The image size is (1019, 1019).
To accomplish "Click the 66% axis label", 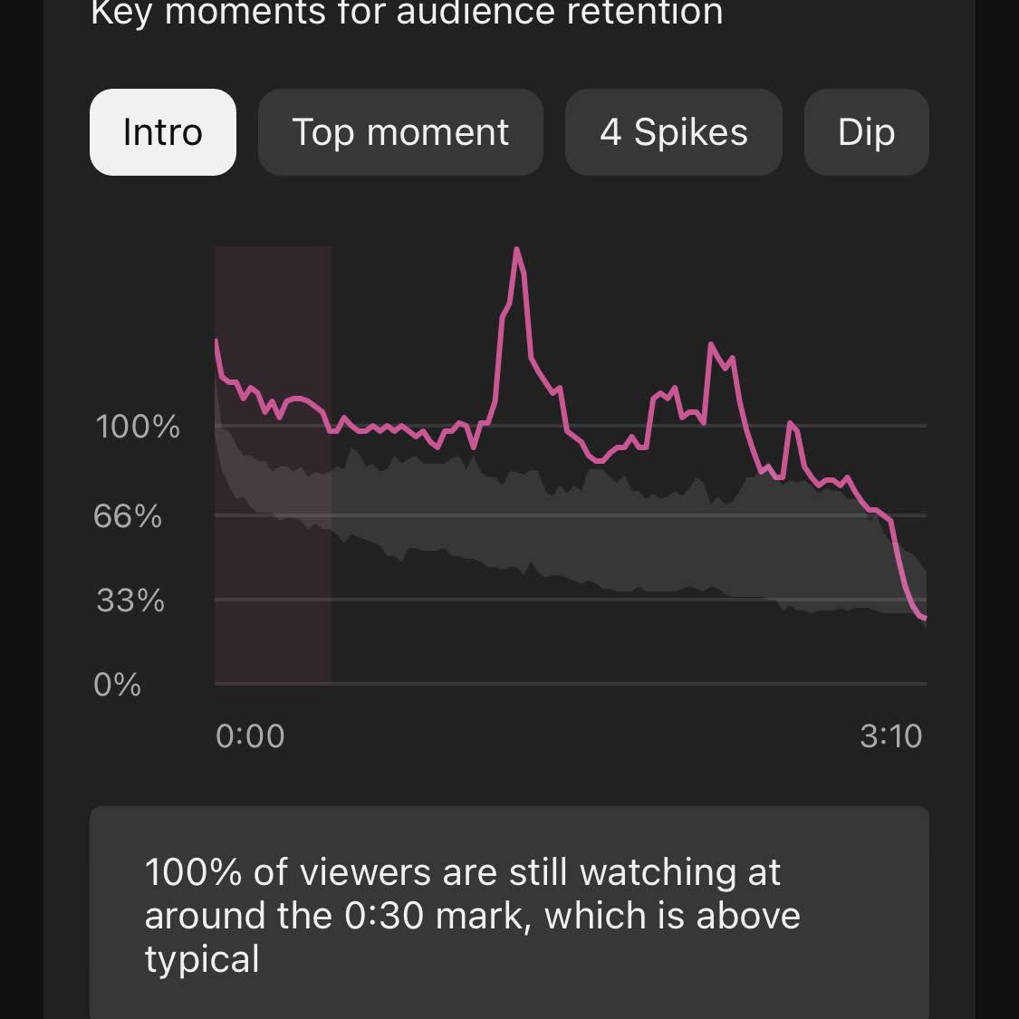I will coord(128,516).
